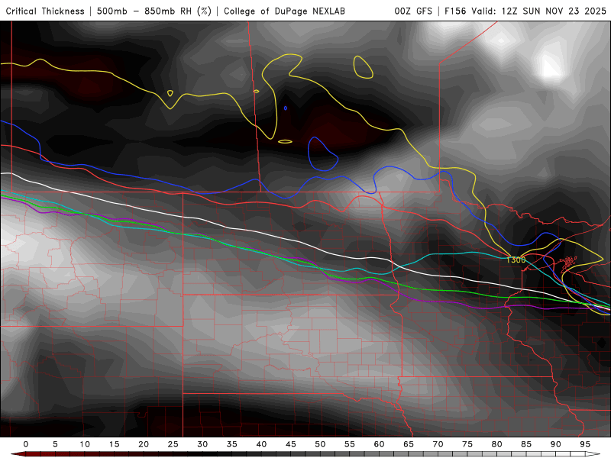
Task: Click the colorbar label "85"
Action: pyautogui.click(x=526, y=444)
